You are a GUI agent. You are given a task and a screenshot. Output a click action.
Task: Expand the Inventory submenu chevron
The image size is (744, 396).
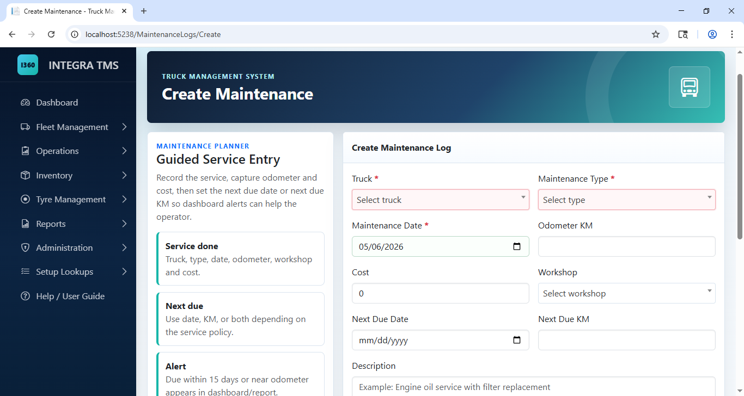[x=124, y=175]
